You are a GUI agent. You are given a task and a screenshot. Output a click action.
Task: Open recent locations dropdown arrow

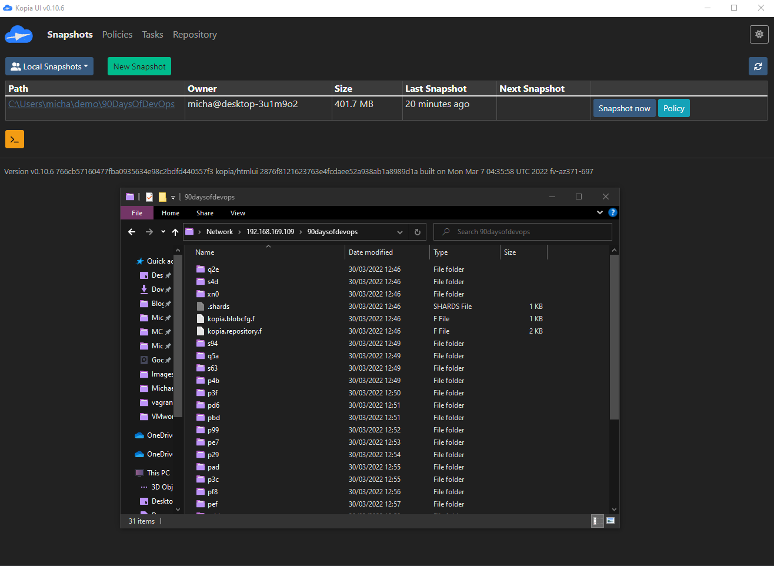163,232
